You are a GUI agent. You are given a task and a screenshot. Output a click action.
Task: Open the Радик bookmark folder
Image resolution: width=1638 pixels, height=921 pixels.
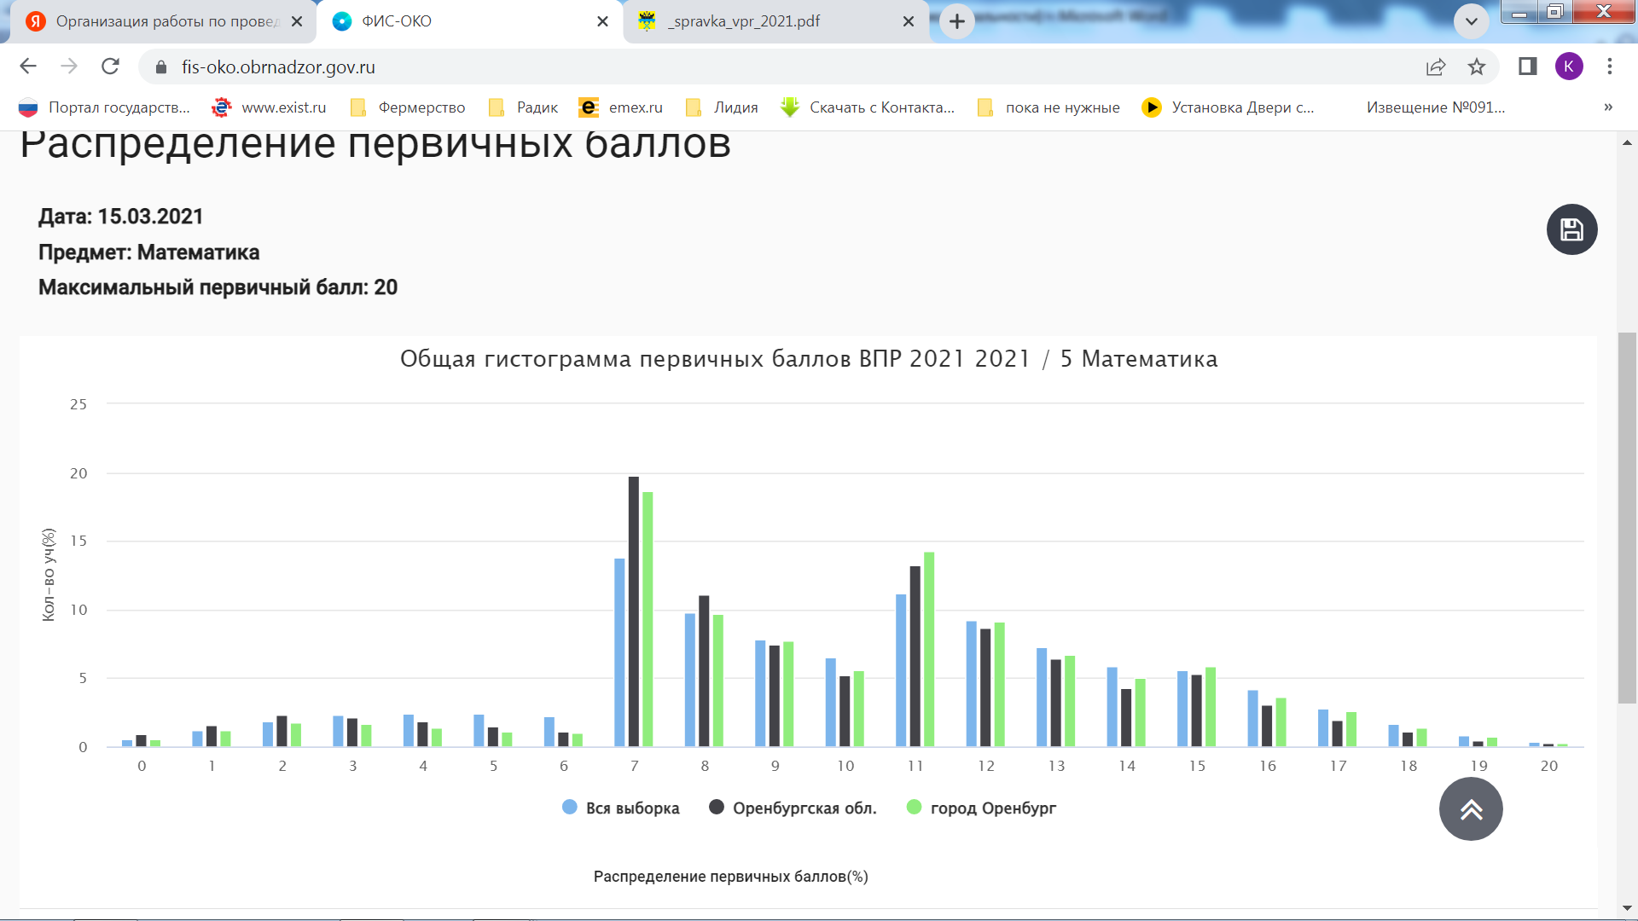pos(523,107)
